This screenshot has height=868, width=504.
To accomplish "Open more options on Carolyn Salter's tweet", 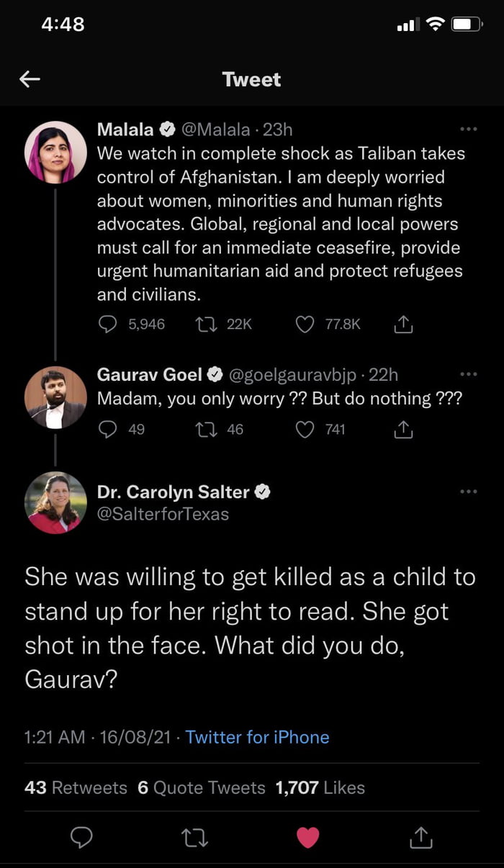I will 468,492.
